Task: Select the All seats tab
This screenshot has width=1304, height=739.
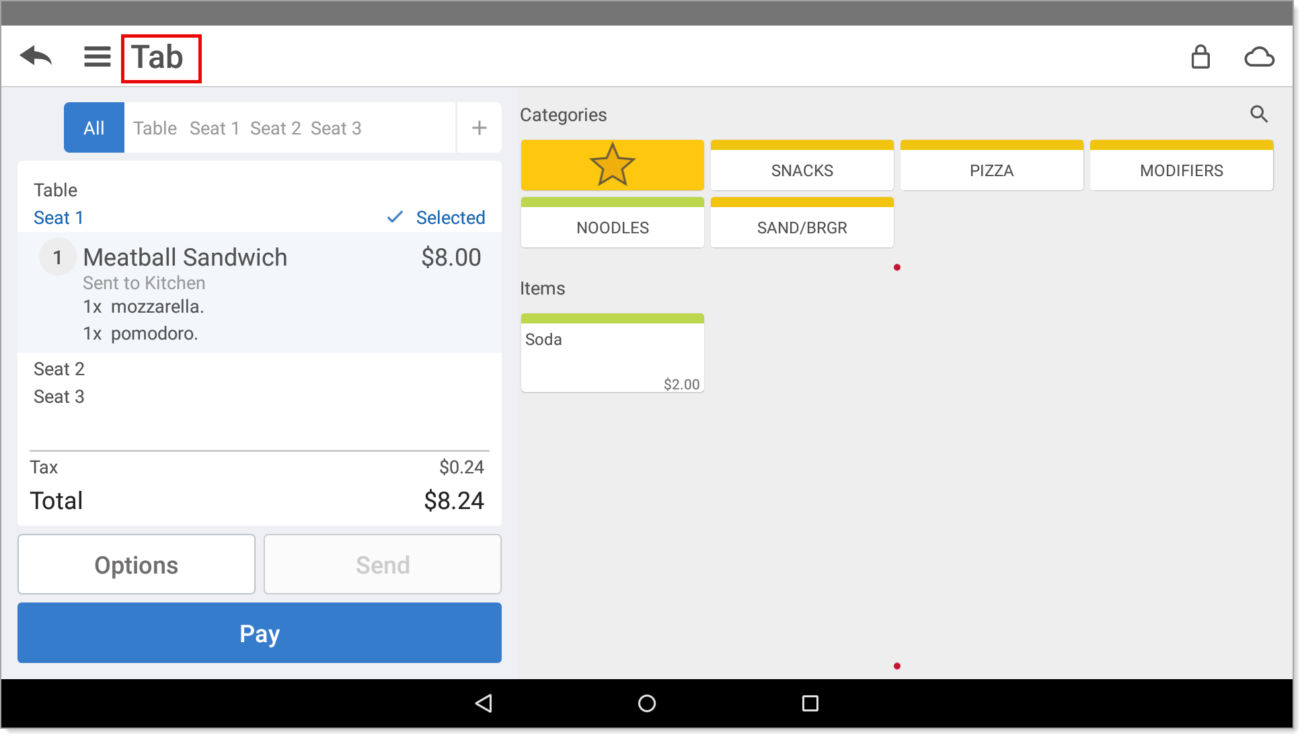Action: [x=94, y=128]
